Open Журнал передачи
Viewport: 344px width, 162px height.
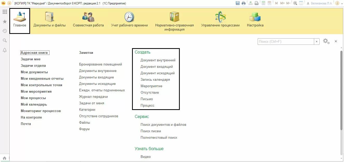(93, 97)
